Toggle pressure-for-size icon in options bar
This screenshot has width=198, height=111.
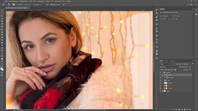pos(63,4)
